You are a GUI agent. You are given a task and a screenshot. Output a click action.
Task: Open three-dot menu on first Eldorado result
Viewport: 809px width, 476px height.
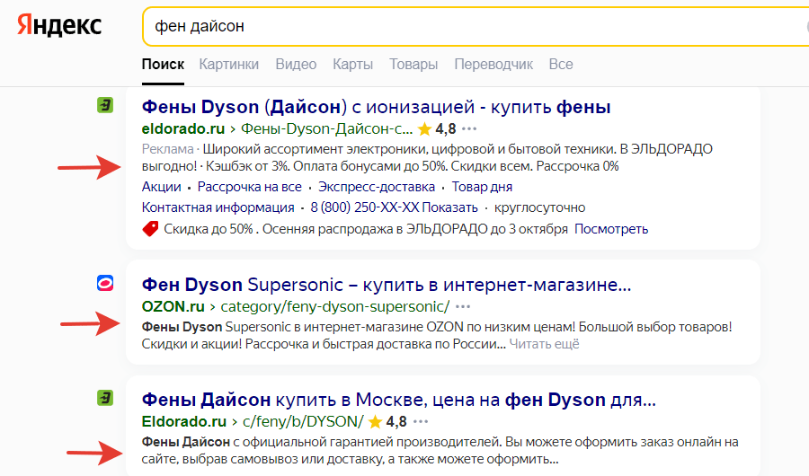(470, 128)
